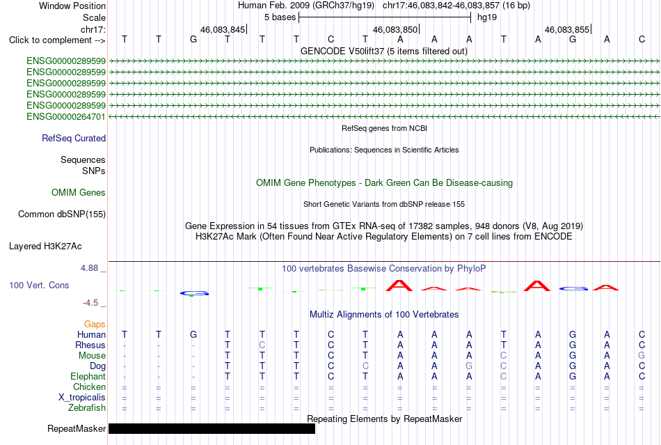The width and height of the screenshot is (661, 445).
Task: Click the -4.5 PhyloP lower scale value
Action: coord(90,303)
